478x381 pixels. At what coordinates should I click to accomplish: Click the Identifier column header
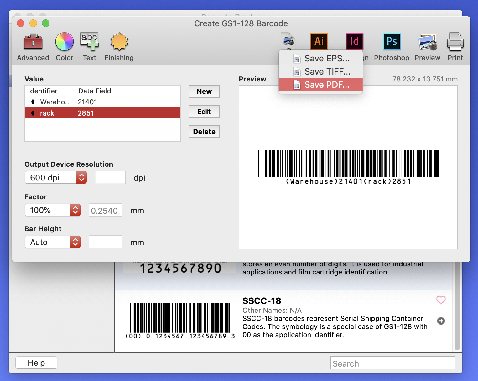tap(50, 91)
